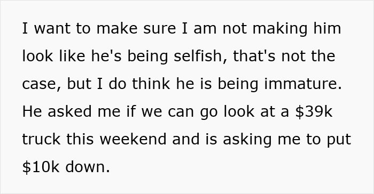374x194 pixels.
Task: Click the word 'put' ending fifth line
Action: click(x=339, y=140)
